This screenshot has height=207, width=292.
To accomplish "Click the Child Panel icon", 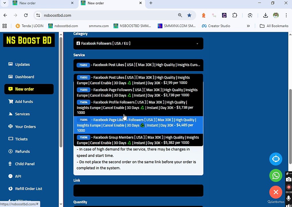I will tap(10, 164).
